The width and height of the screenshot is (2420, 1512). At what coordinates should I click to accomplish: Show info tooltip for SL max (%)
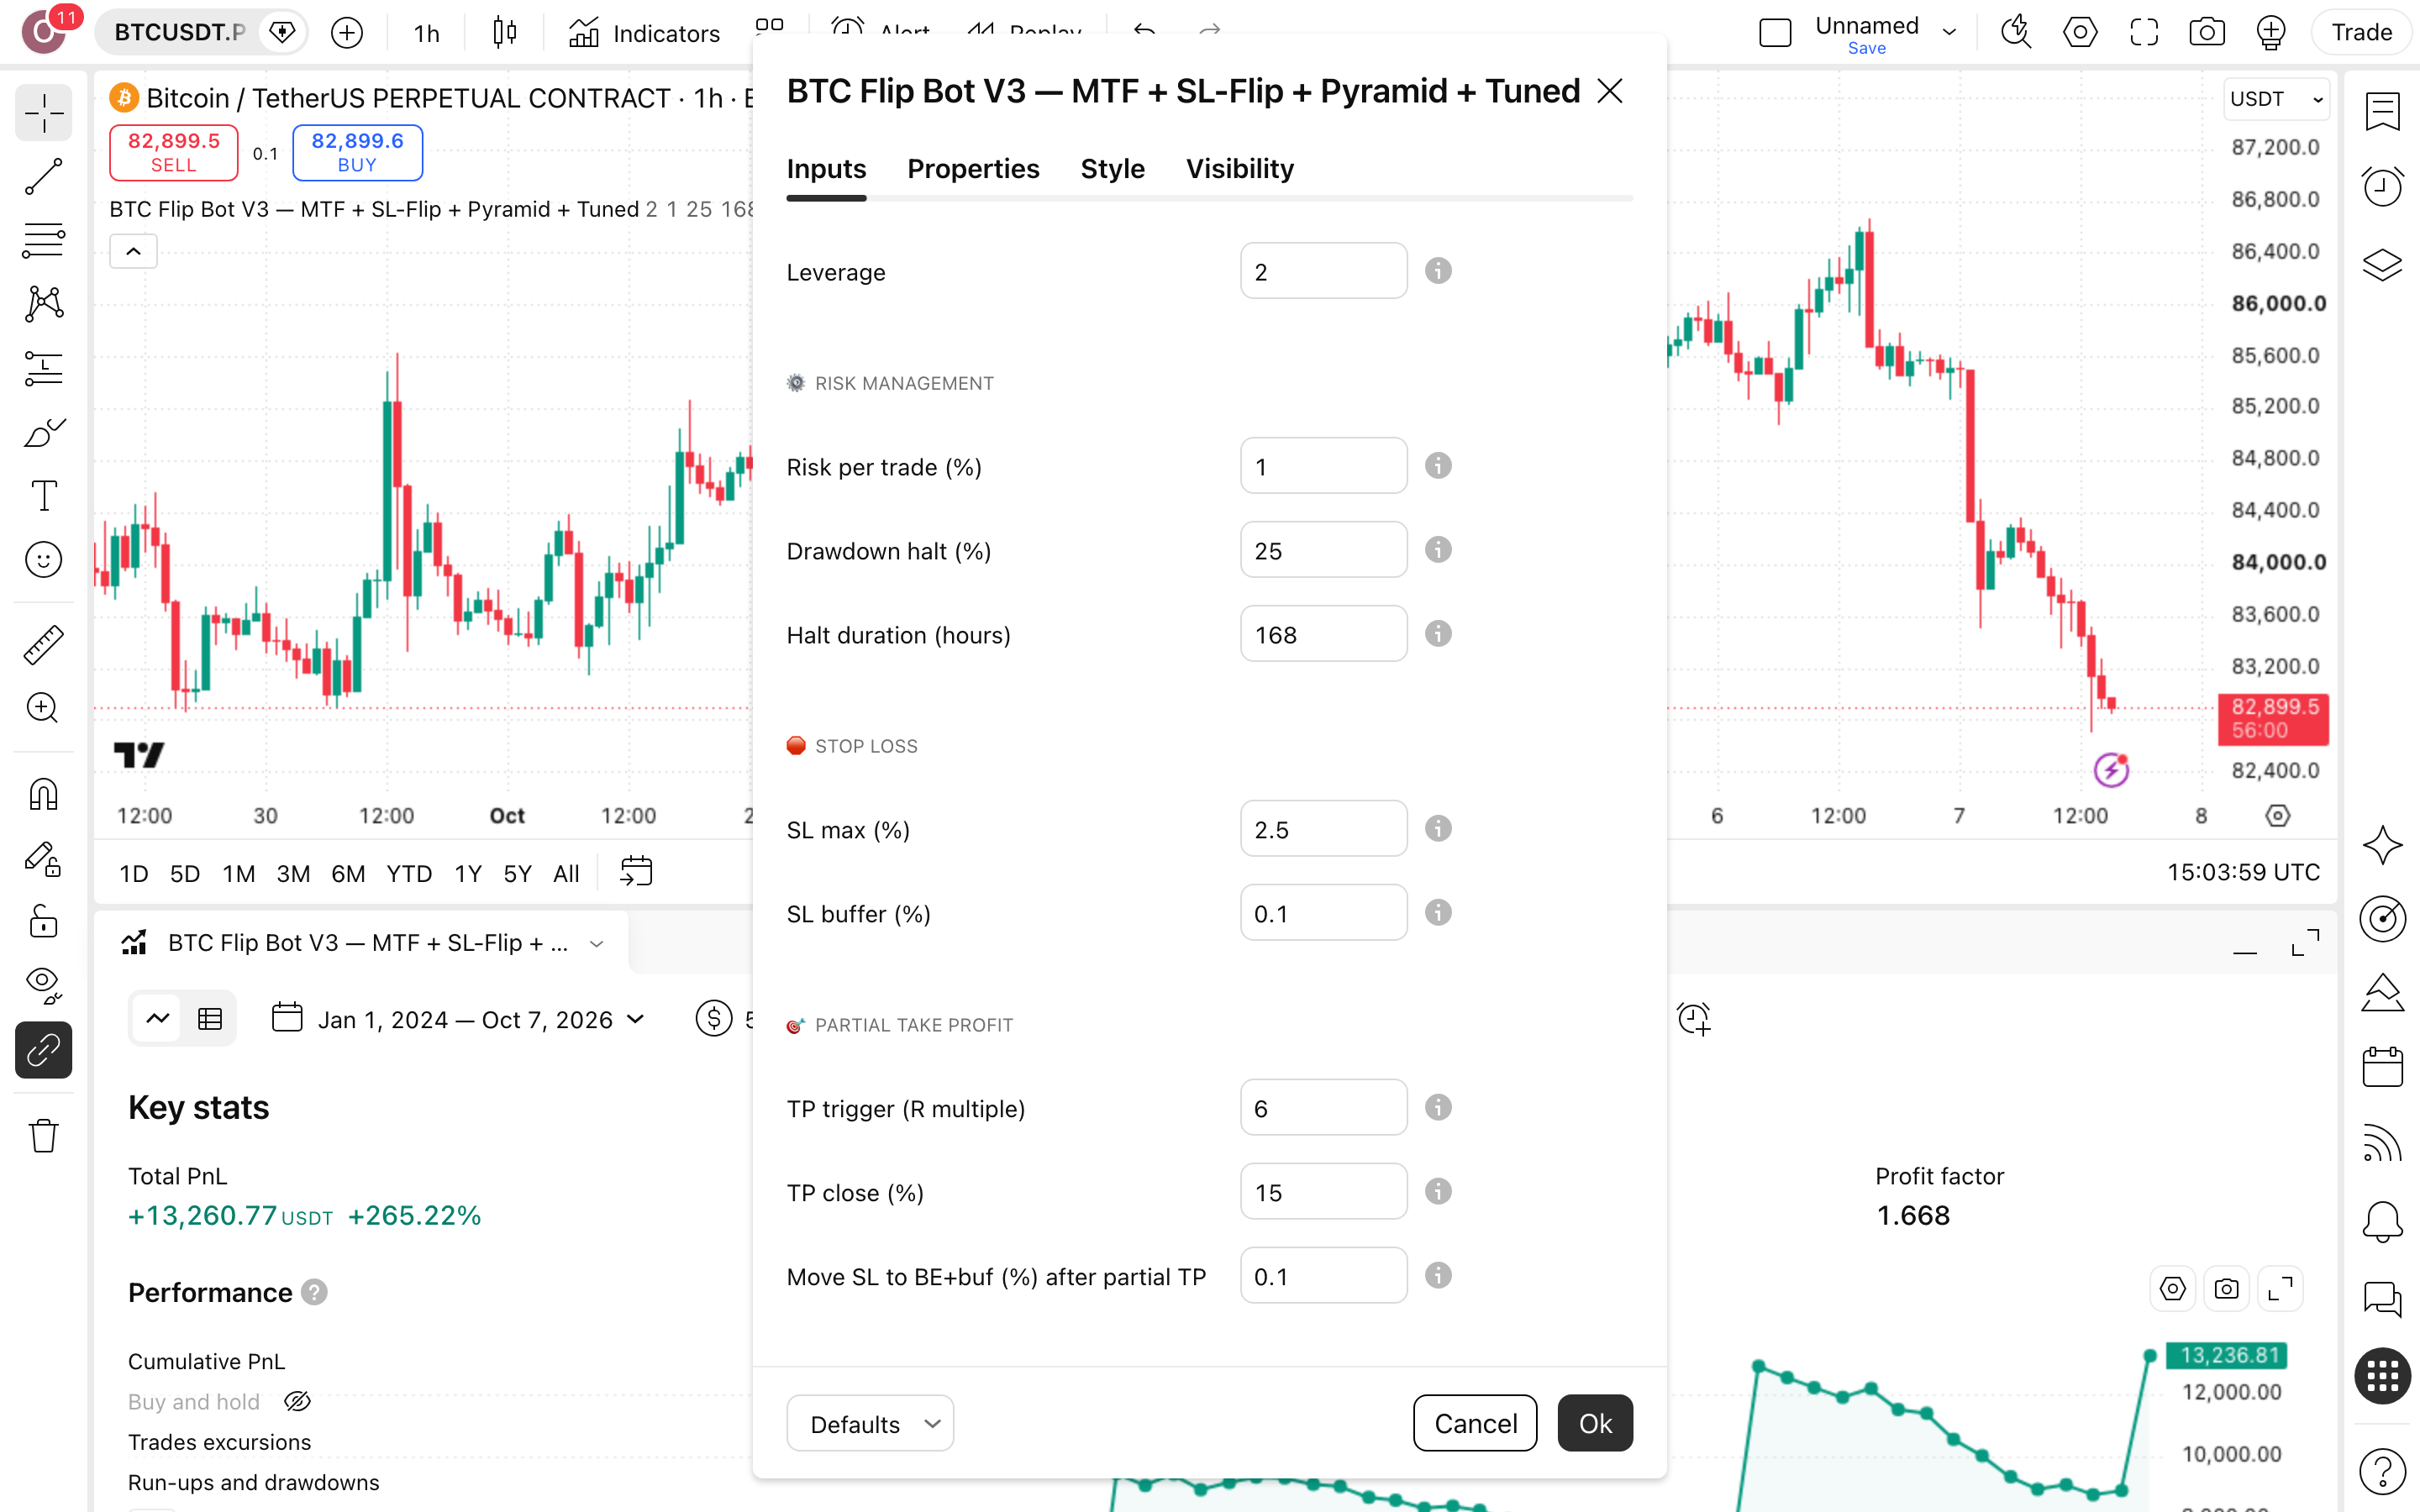pyautogui.click(x=1438, y=829)
